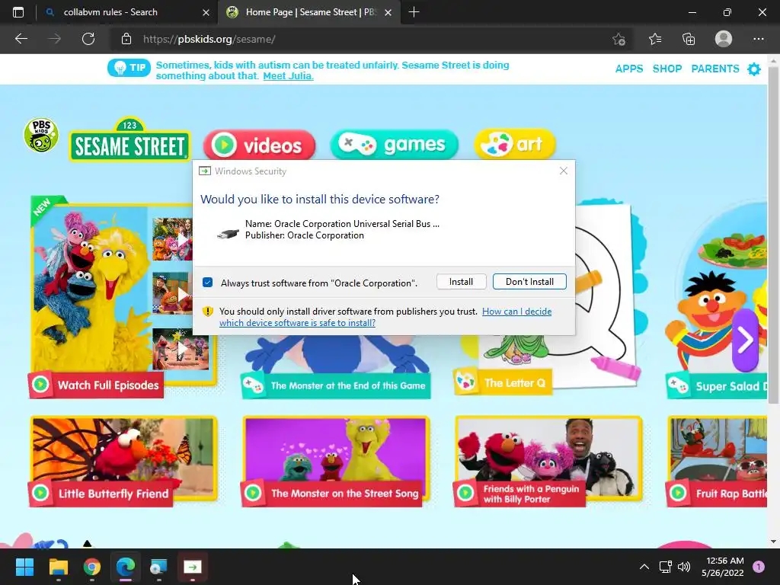
Task: Open a new browser tab
Action: click(x=414, y=12)
